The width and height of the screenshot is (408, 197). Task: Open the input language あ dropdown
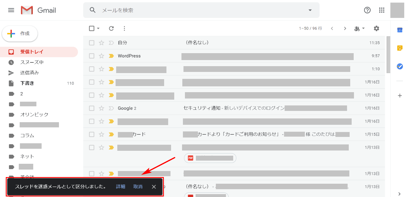[359, 28]
